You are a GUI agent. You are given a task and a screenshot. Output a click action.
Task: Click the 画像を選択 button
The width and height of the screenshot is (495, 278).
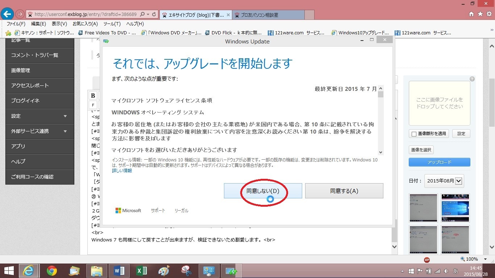tap(421, 149)
